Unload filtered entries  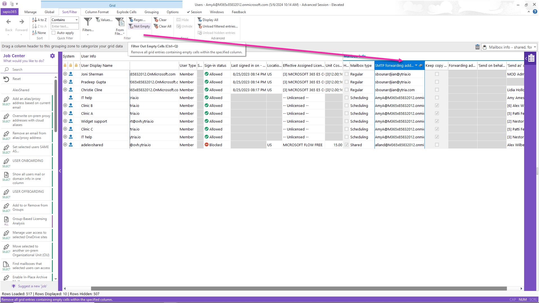click(218, 26)
